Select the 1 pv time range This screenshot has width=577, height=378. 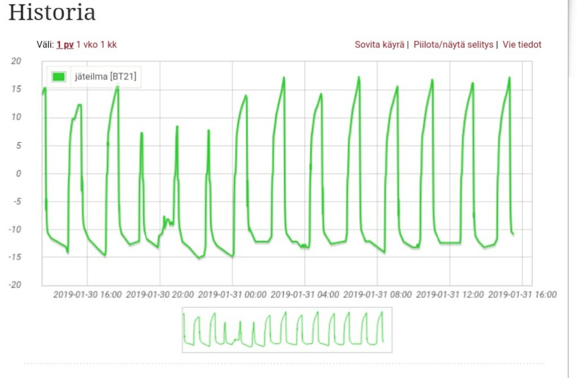point(65,45)
